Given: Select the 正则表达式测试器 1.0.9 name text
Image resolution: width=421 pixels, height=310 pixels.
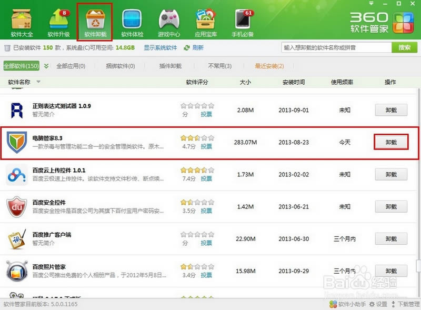Looking at the screenshot, I should pyautogui.click(x=62, y=106).
